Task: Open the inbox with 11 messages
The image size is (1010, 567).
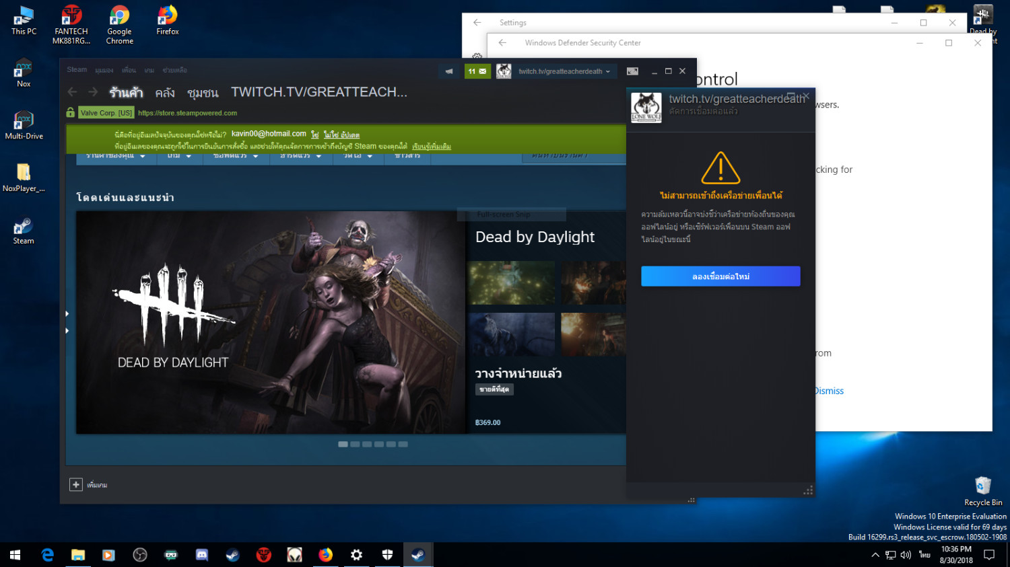Action: (x=477, y=71)
